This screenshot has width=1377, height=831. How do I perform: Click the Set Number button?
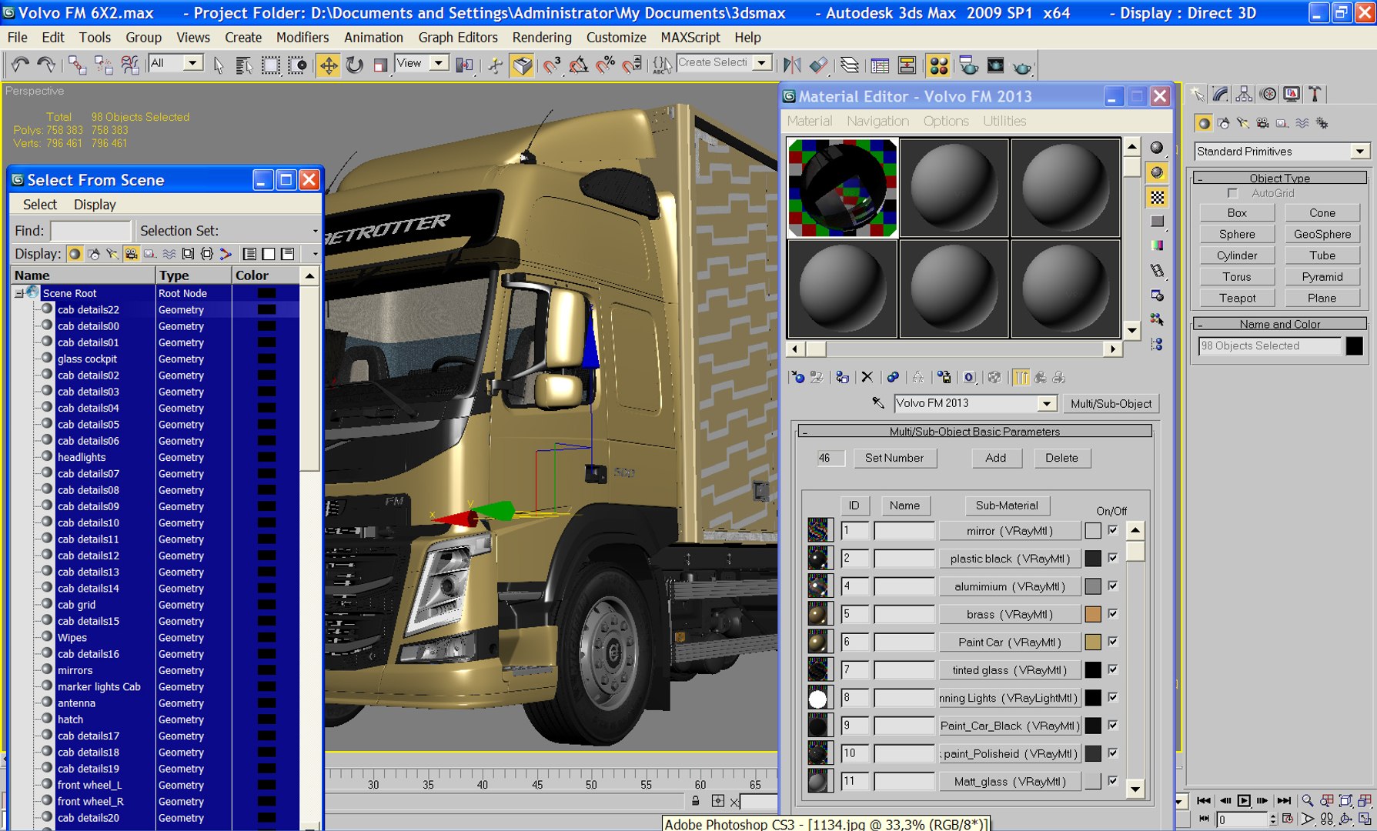[894, 458]
